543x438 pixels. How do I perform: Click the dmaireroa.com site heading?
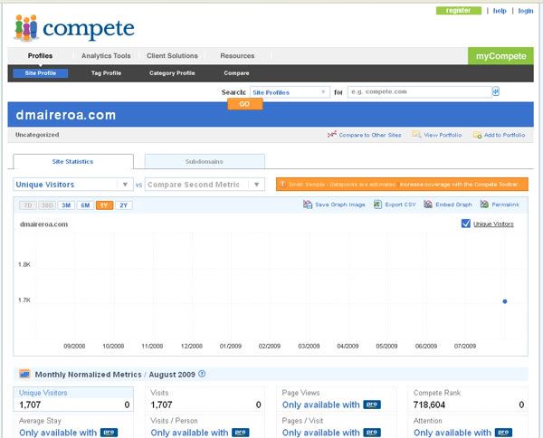point(65,115)
